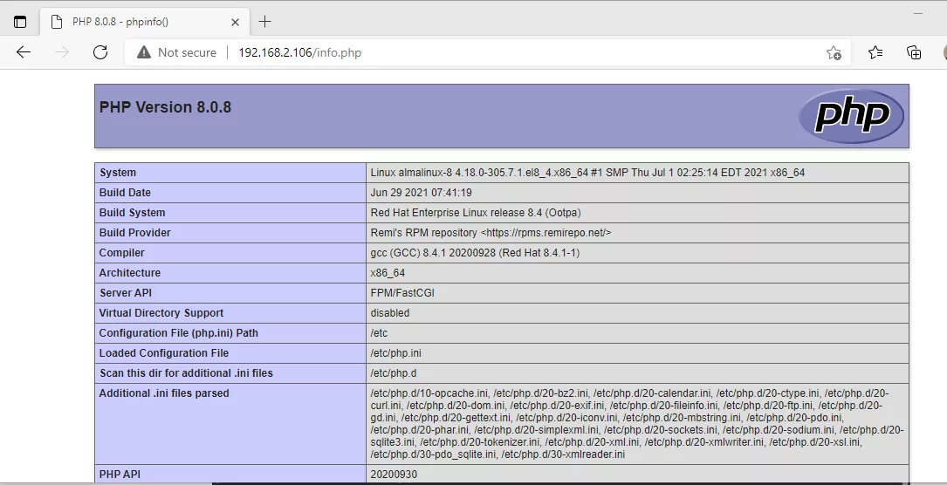
Task: Click the Not secure warning icon
Action: [144, 52]
